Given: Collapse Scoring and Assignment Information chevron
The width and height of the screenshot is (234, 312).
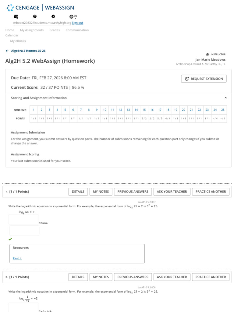Looking at the screenshot, I should click(226, 98).
